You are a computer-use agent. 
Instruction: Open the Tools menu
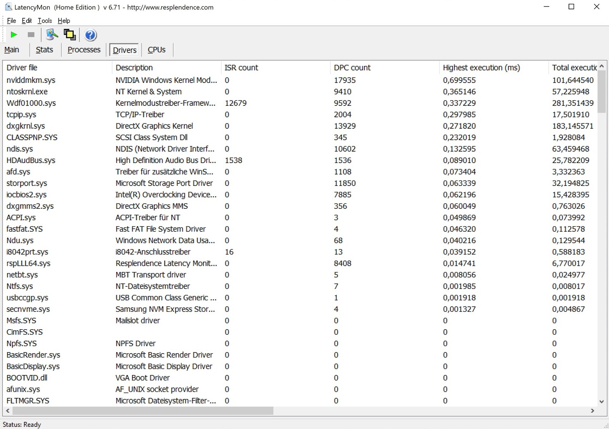tap(45, 21)
